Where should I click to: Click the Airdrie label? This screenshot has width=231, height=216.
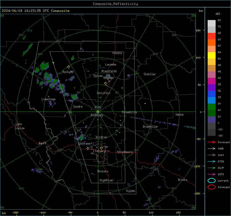101,137
